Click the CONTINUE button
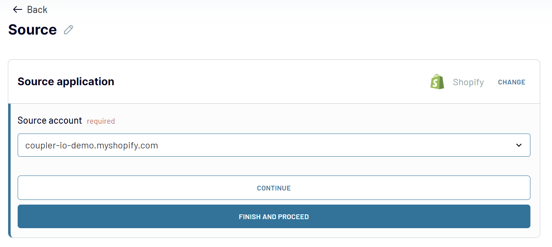The width and height of the screenshot is (552, 247). (274, 188)
